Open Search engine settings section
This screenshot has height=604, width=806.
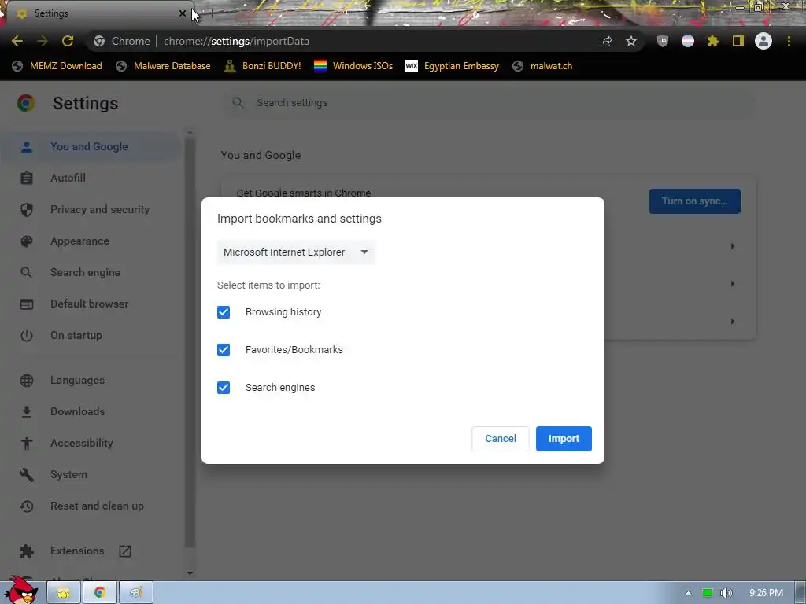tap(85, 272)
